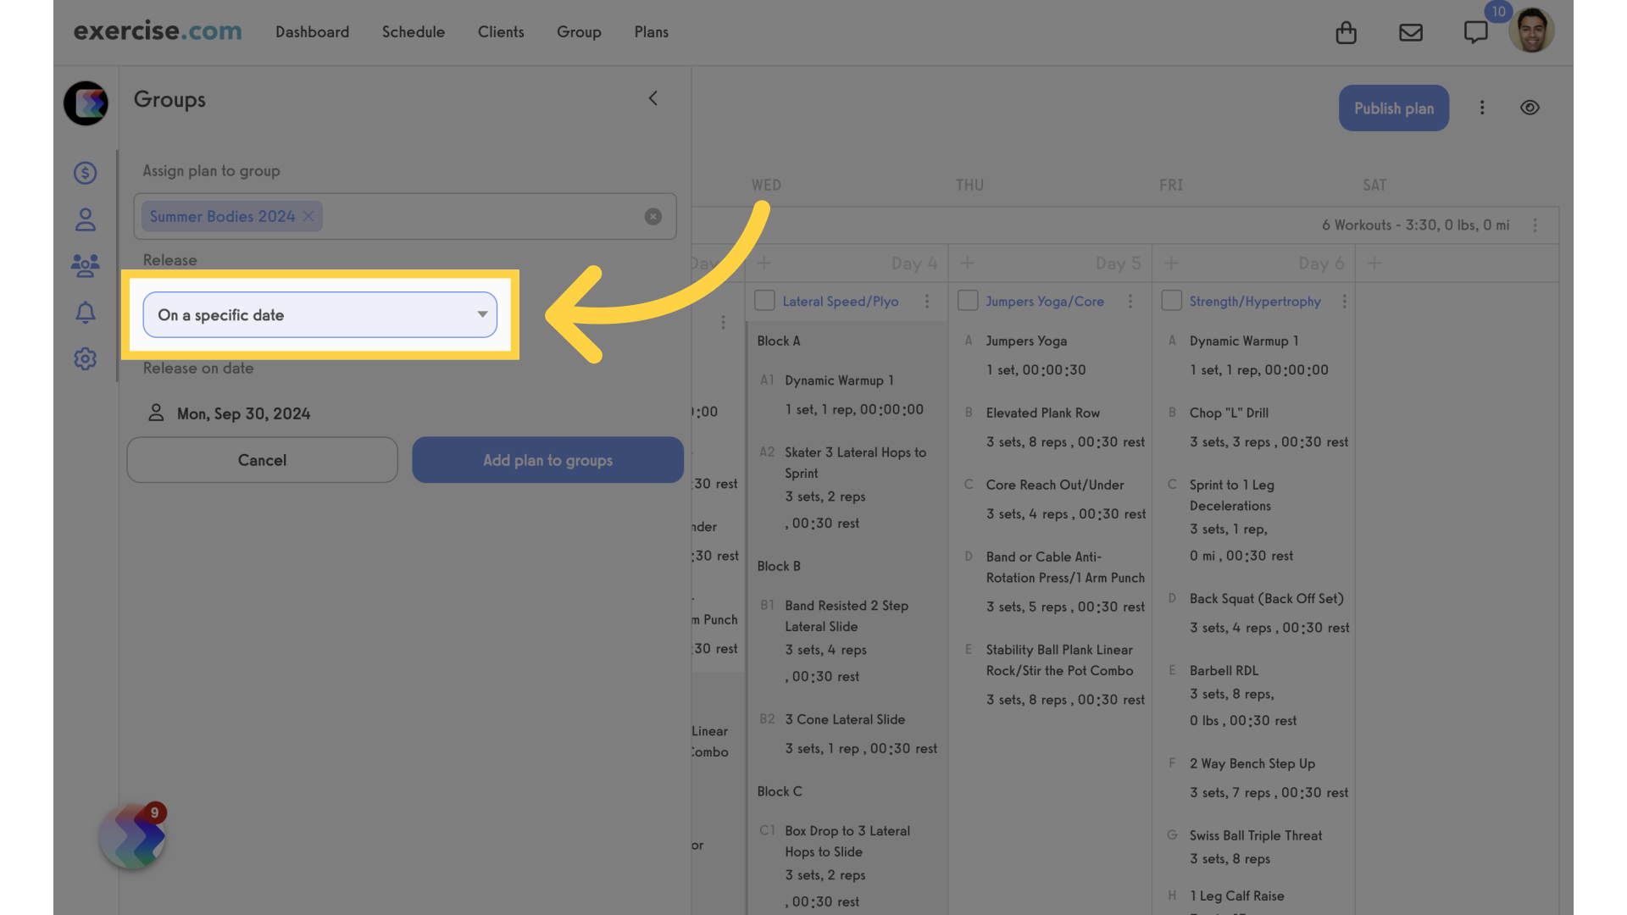1627x915 pixels.
Task: Check the Strength/Hypertrophy workout checkbox
Action: click(x=1171, y=301)
